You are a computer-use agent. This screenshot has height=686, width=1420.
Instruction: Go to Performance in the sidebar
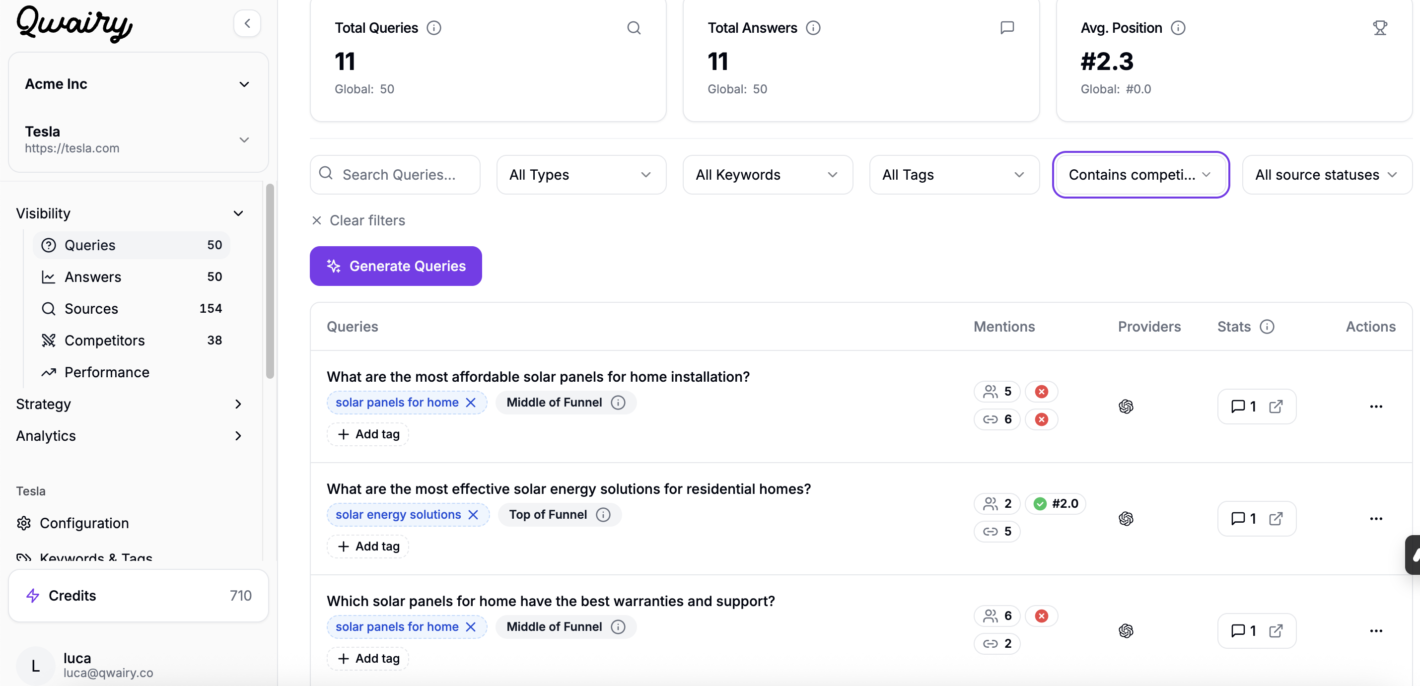pos(132,372)
